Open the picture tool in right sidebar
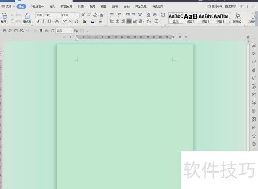Image resolution: width=258 pixels, height=189 pixels. [x=254, y=119]
